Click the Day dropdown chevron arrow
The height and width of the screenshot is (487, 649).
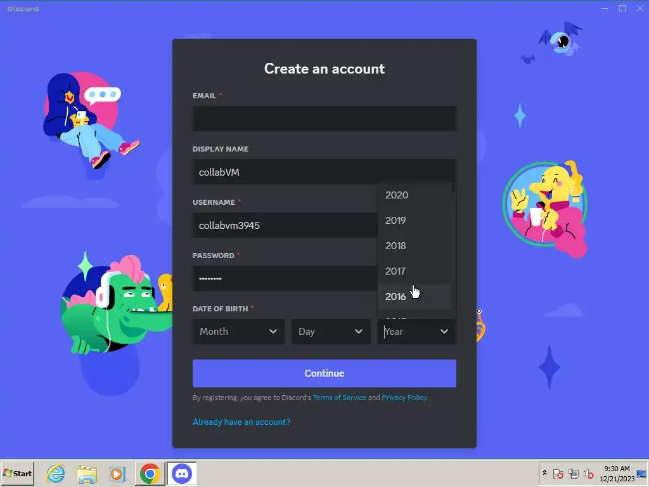coord(359,331)
